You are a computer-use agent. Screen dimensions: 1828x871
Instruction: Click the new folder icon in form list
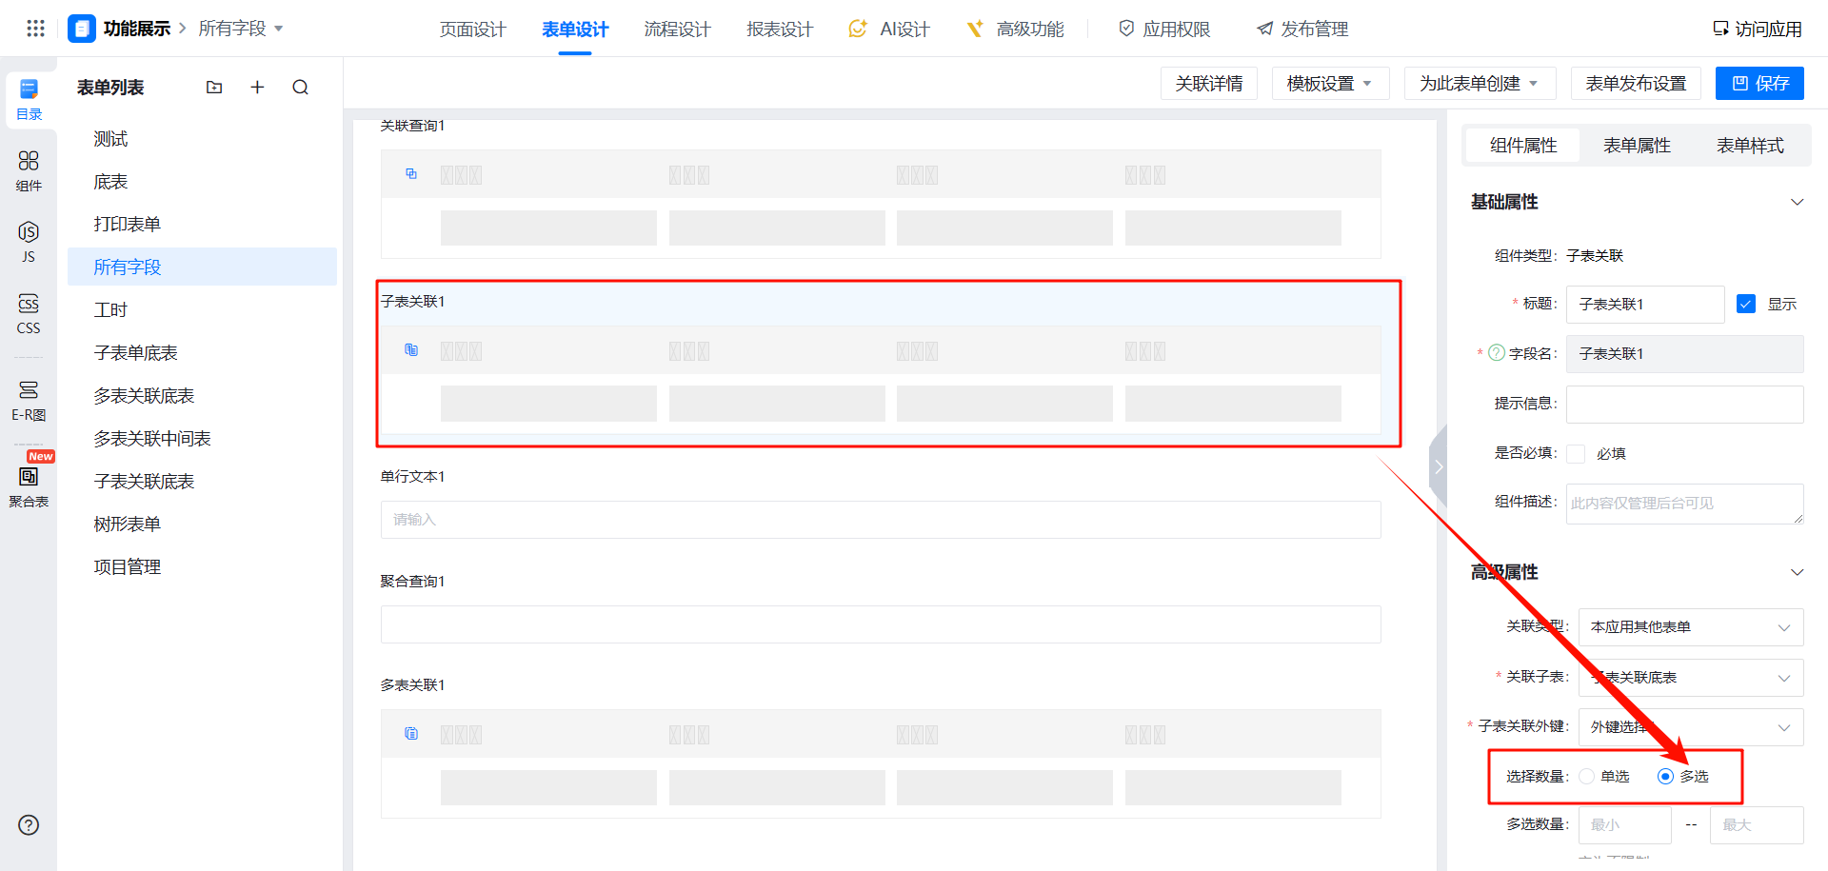(x=214, y=88)
